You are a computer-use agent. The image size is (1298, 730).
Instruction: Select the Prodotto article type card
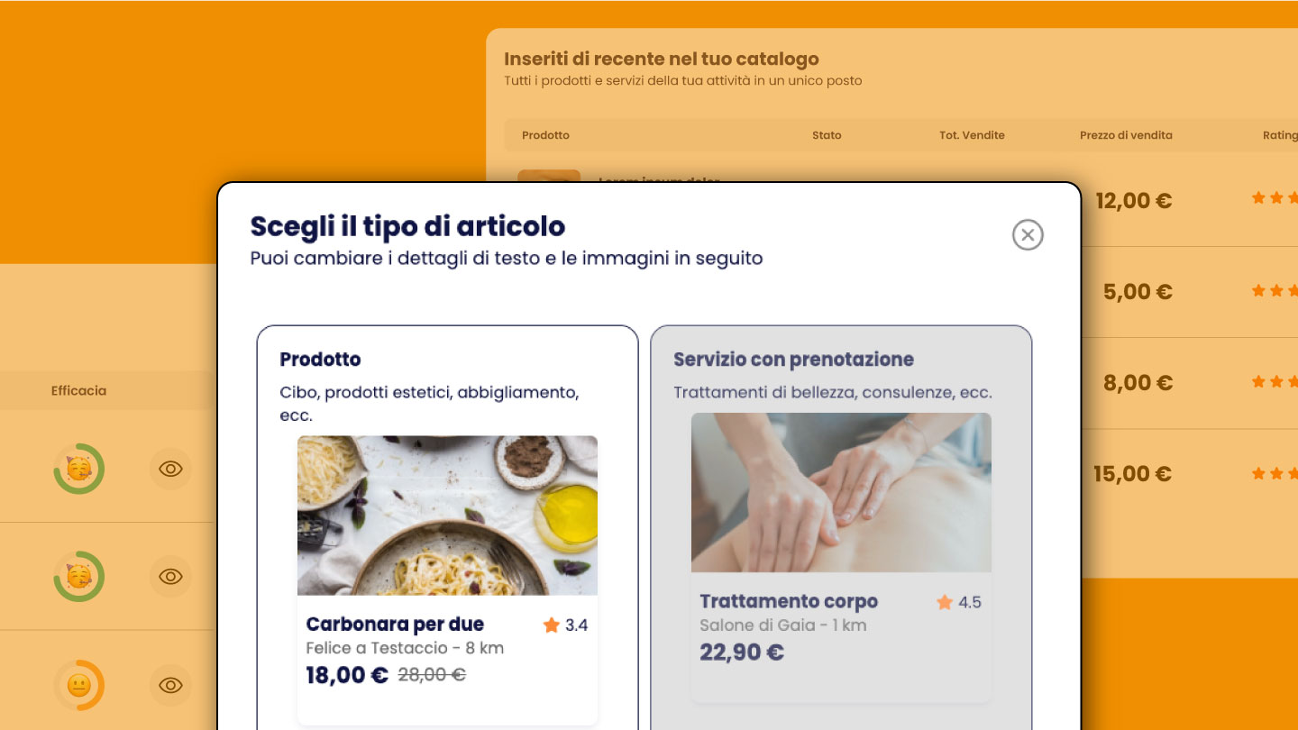(447, 527)
